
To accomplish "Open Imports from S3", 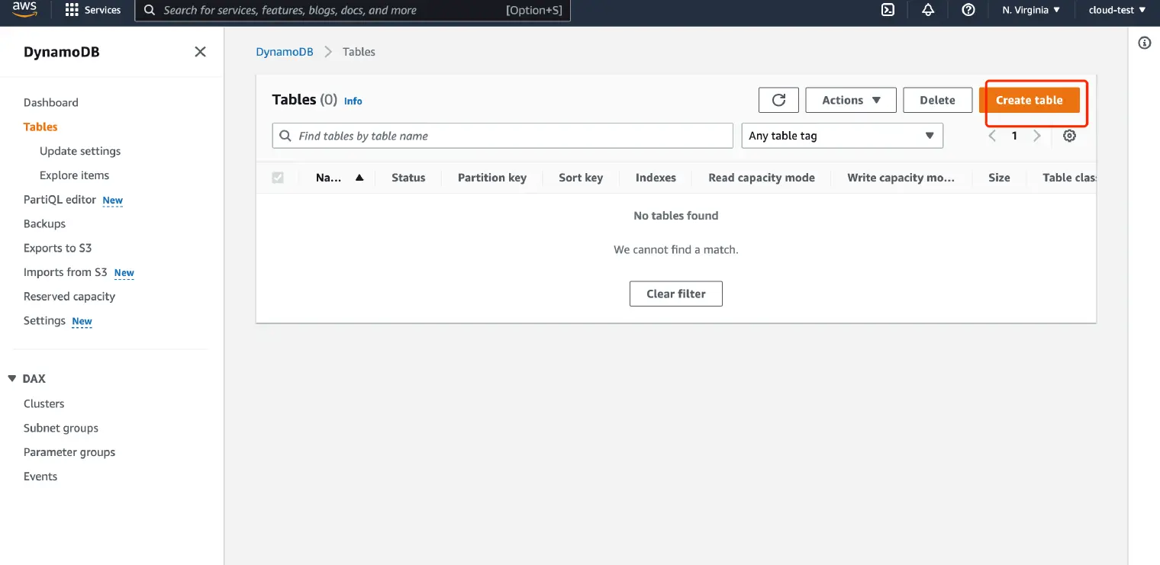I will [66, 272].
